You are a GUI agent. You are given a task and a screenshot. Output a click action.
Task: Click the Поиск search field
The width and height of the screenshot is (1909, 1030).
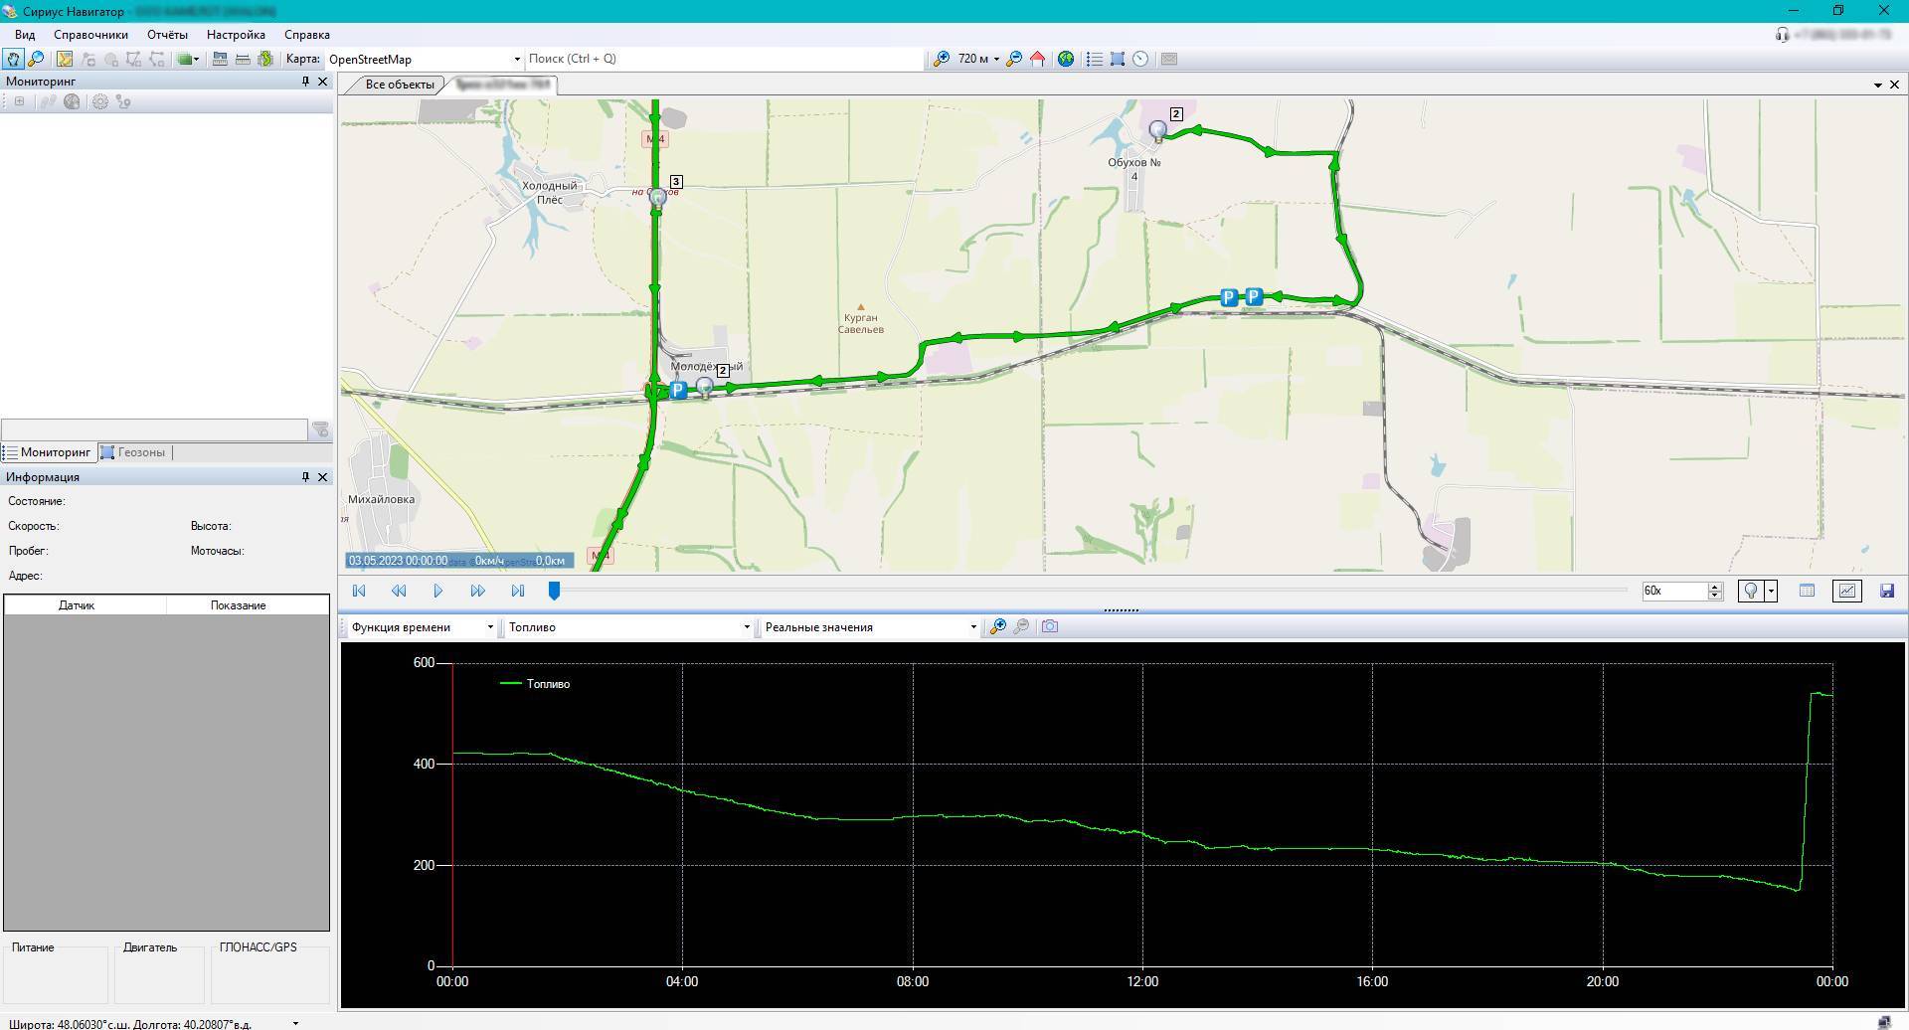point(724,59)
